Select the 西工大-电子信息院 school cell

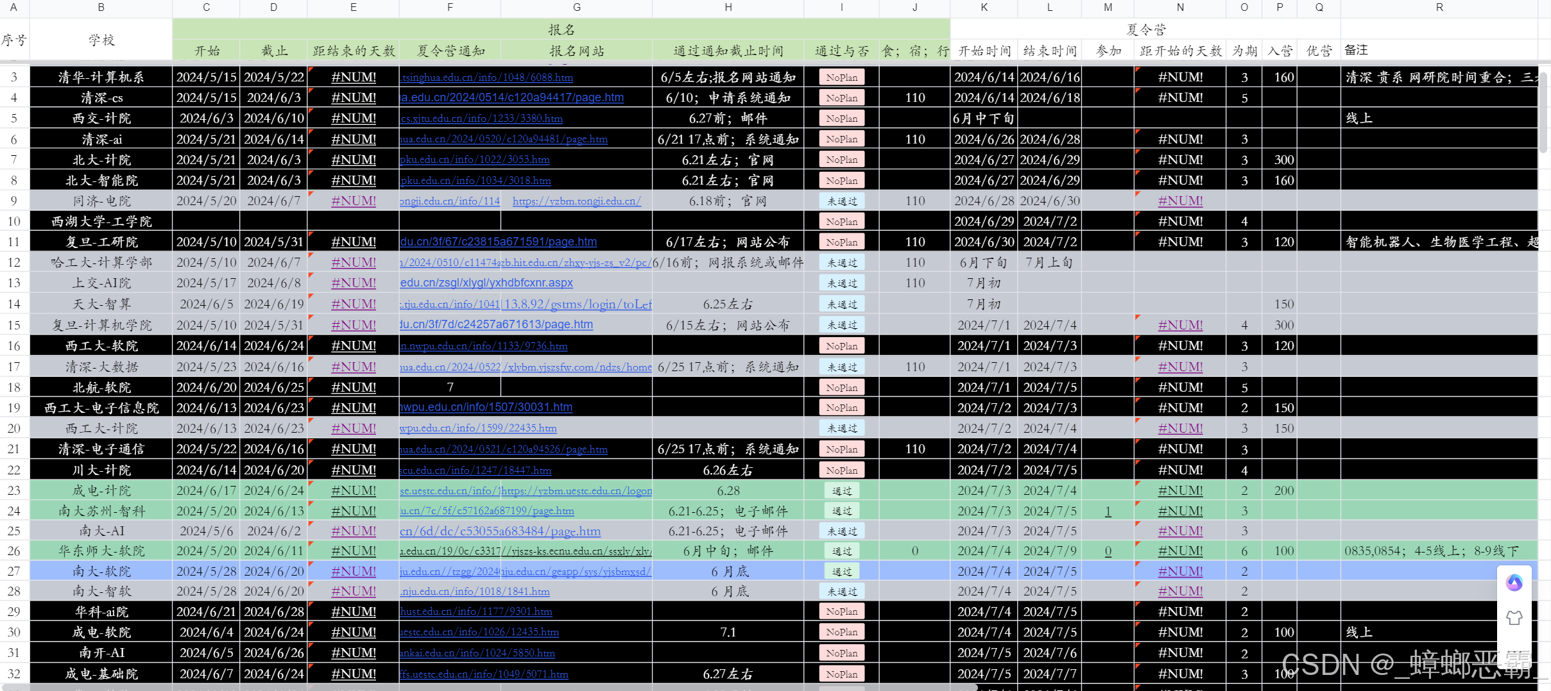click(101, 408)
